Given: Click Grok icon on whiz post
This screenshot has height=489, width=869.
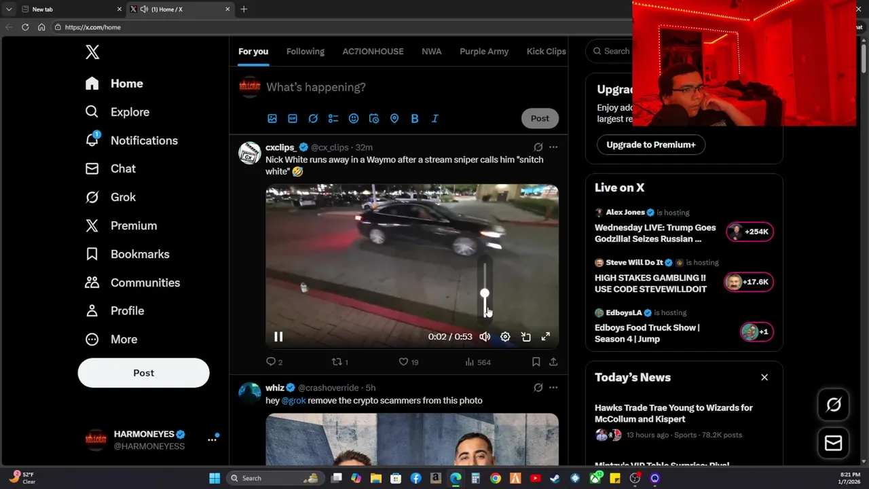Looking at the screenshot, I should (x=538, y=388).
